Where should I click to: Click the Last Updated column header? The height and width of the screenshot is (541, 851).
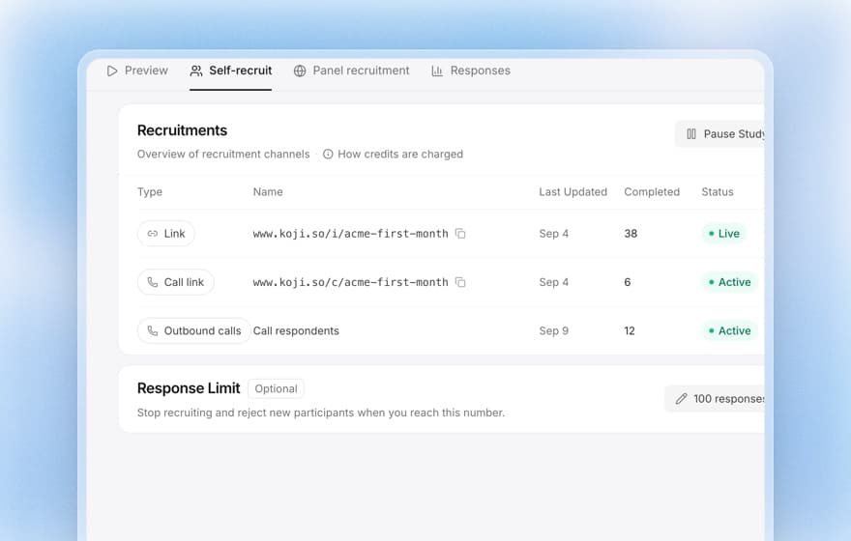pyautogui.click(x=573, y=192)
